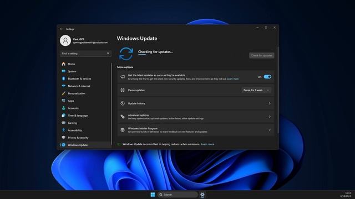Click the System monitor icon
This screenshot has height=199, width=355.
click(x=64, y=71)
